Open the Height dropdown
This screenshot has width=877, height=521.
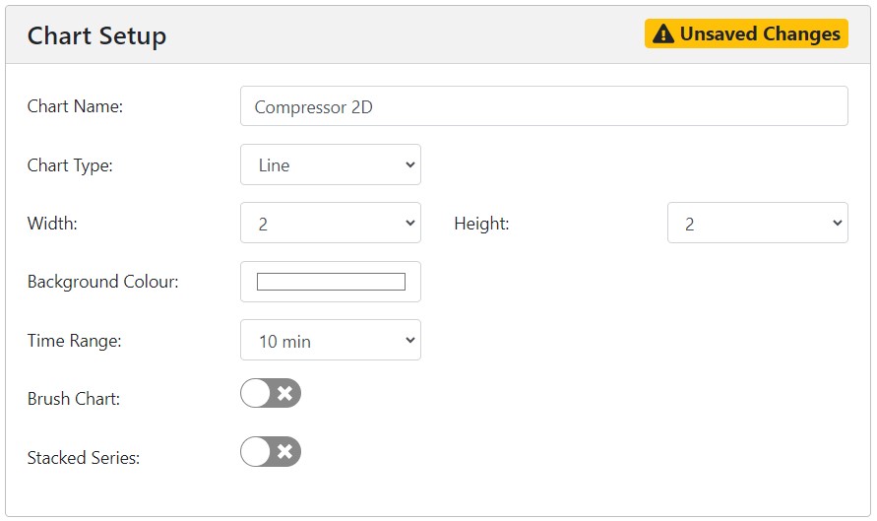(x=758, y=223)
